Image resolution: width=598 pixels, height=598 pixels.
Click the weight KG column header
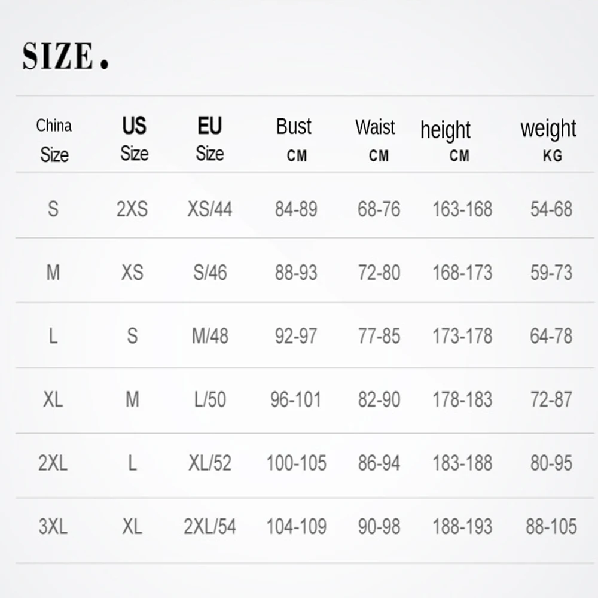point(548,140)
